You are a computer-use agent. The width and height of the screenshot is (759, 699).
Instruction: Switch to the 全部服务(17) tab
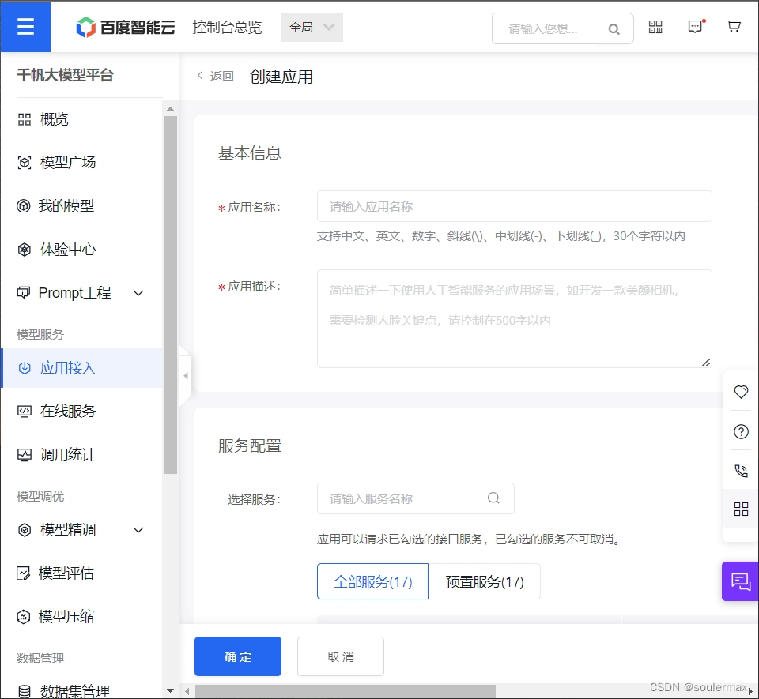click(x=372, y=581)
